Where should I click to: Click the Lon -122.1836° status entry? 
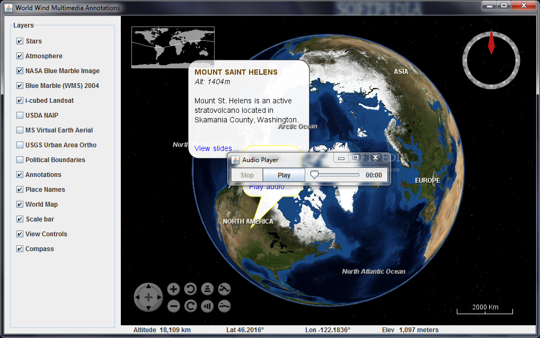click(327, 330)
